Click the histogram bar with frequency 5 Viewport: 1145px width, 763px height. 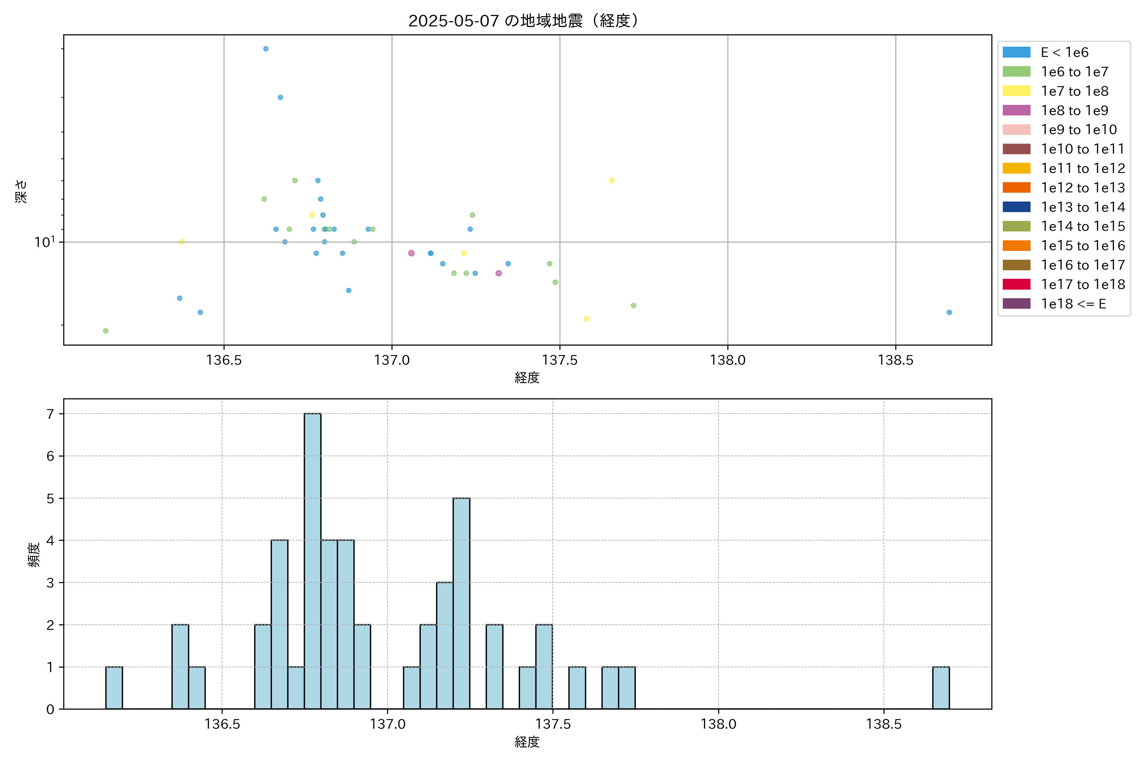click(x=461, y=603)
